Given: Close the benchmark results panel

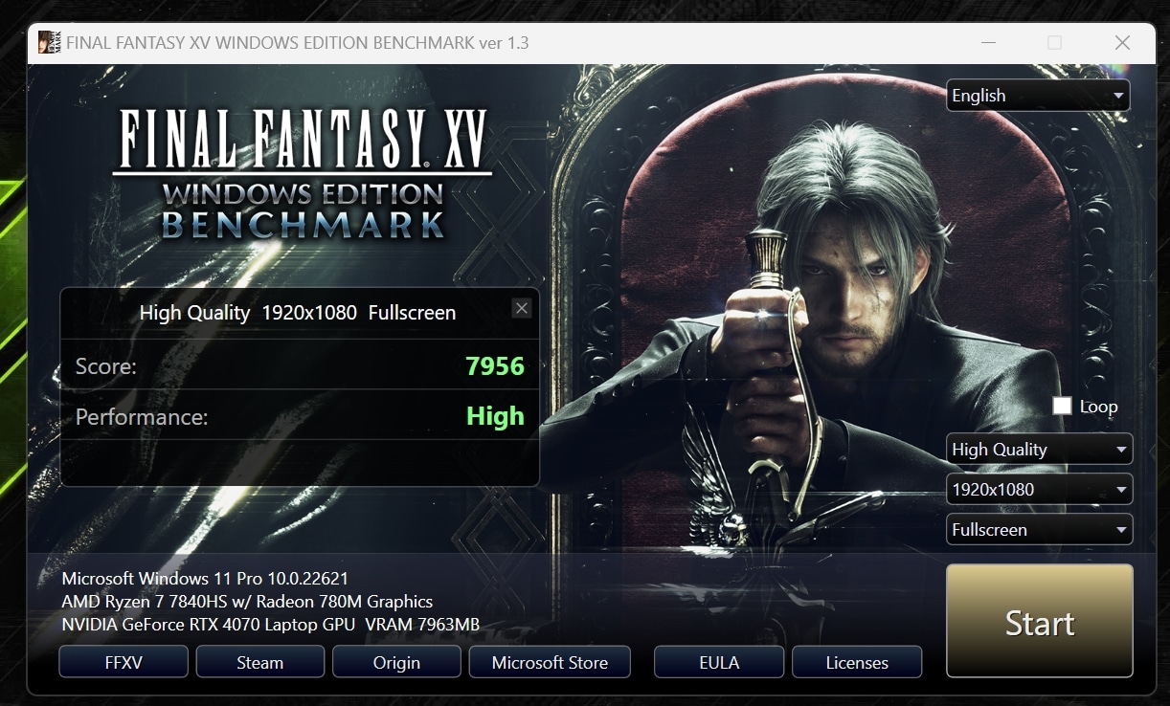Looking at the screenshot, I should click(x=521, y=308).
